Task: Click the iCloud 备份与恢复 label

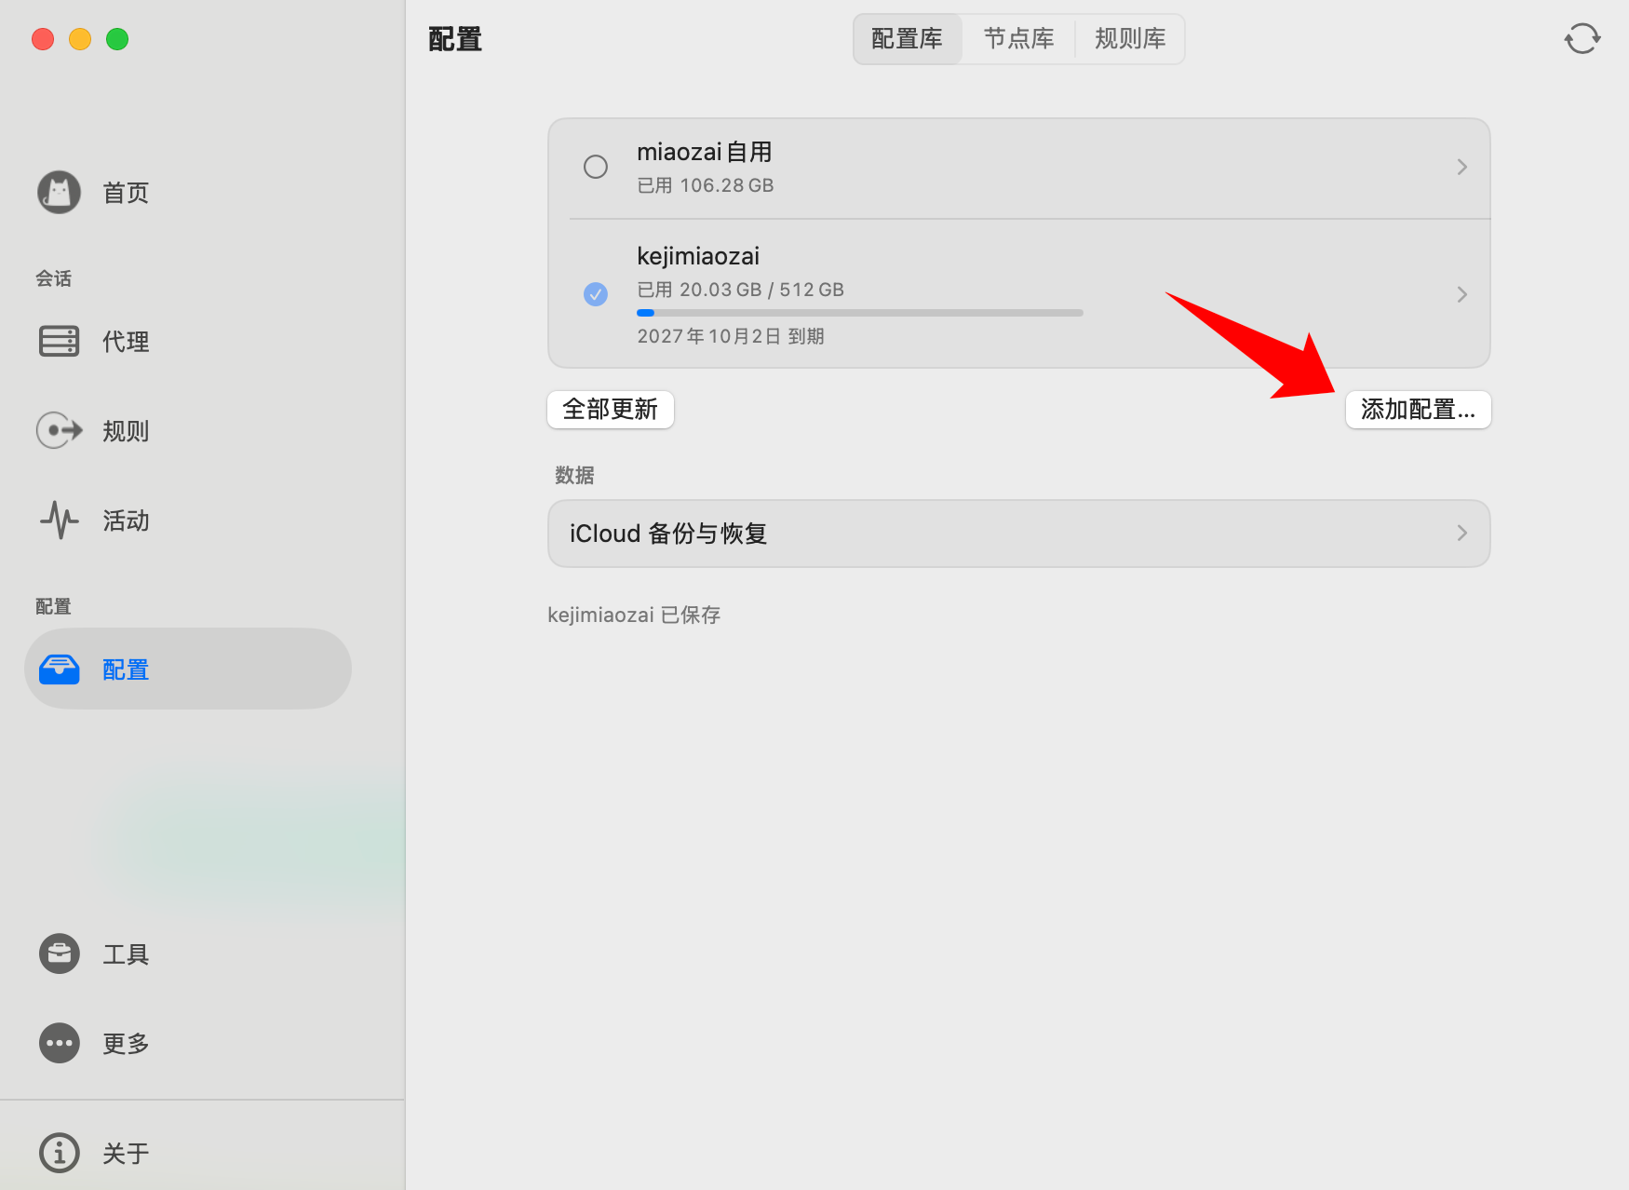Action: pos(668,534)
